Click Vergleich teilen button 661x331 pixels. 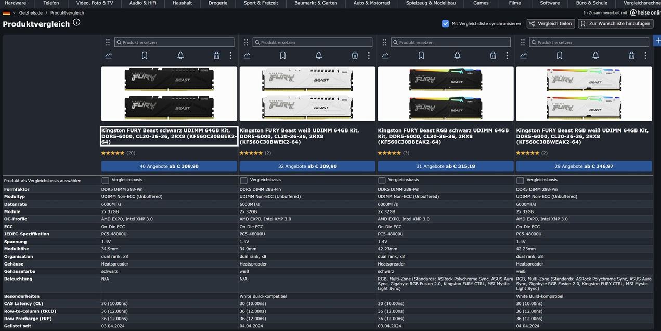[x=551, y=23]
